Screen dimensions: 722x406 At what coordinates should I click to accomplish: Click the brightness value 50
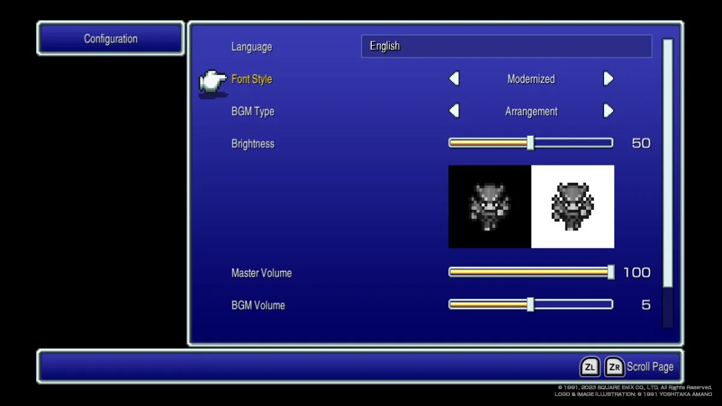coord(641,143)
